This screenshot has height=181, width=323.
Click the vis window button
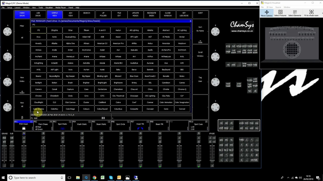[228, 65]
